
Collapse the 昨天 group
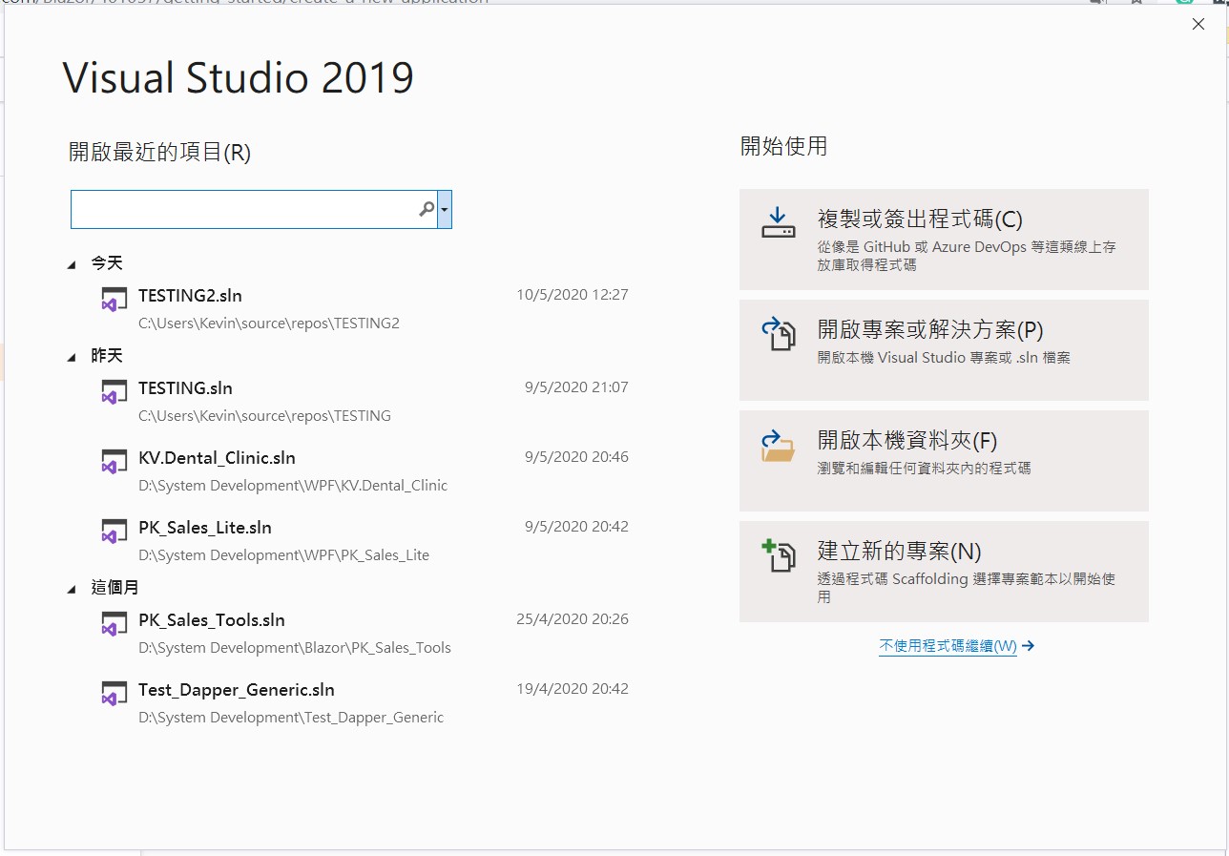tap(72, 358)
